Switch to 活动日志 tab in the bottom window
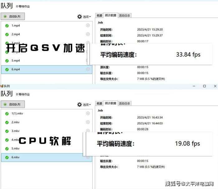This screenshot has width=218, height=189. click(125, 104)
